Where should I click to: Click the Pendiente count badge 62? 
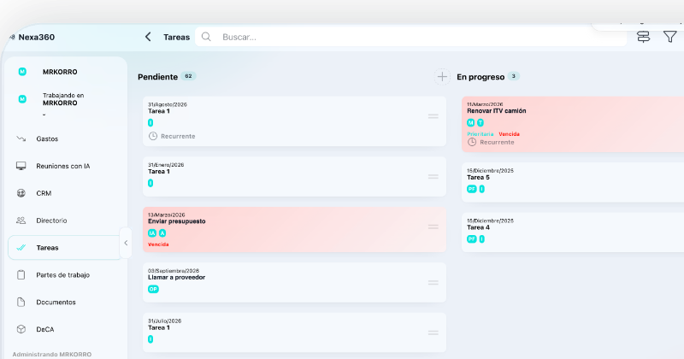point(188,76)
